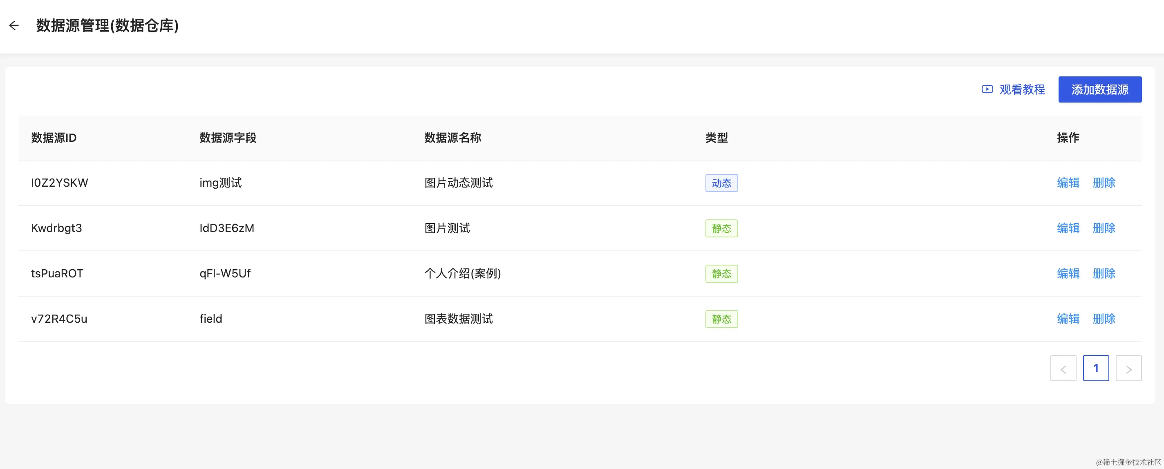Delete the tsPuaROT data source row
The width and height of the screenshot is (1164, 469).
[1104, 273]
